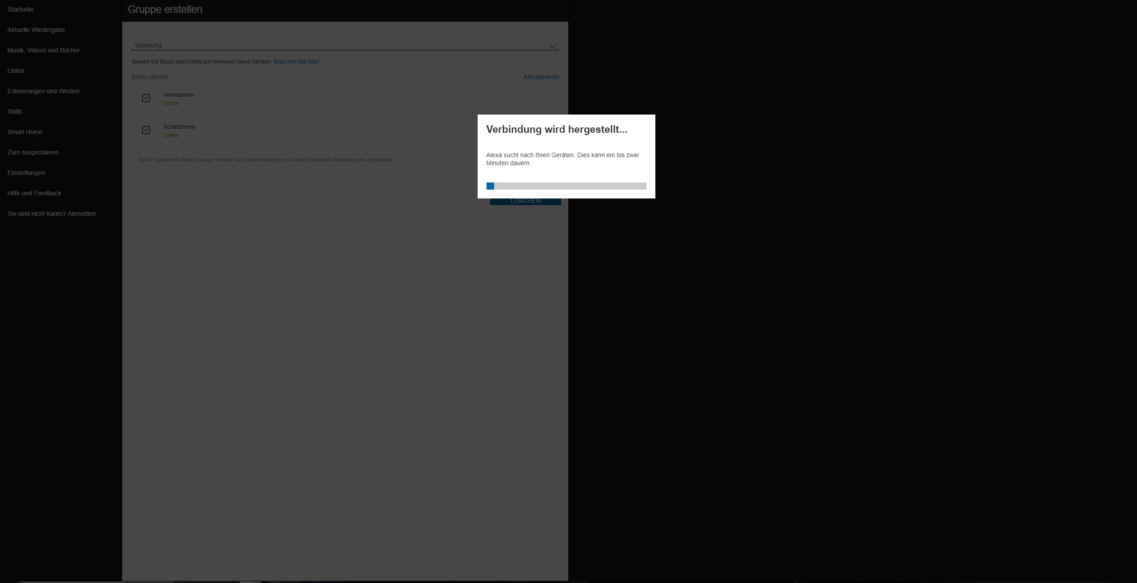Click the Wohnzimmer device name
The width and height of the screenshot is (1137, 583).
pyautogui.click(x=179, y=95)
